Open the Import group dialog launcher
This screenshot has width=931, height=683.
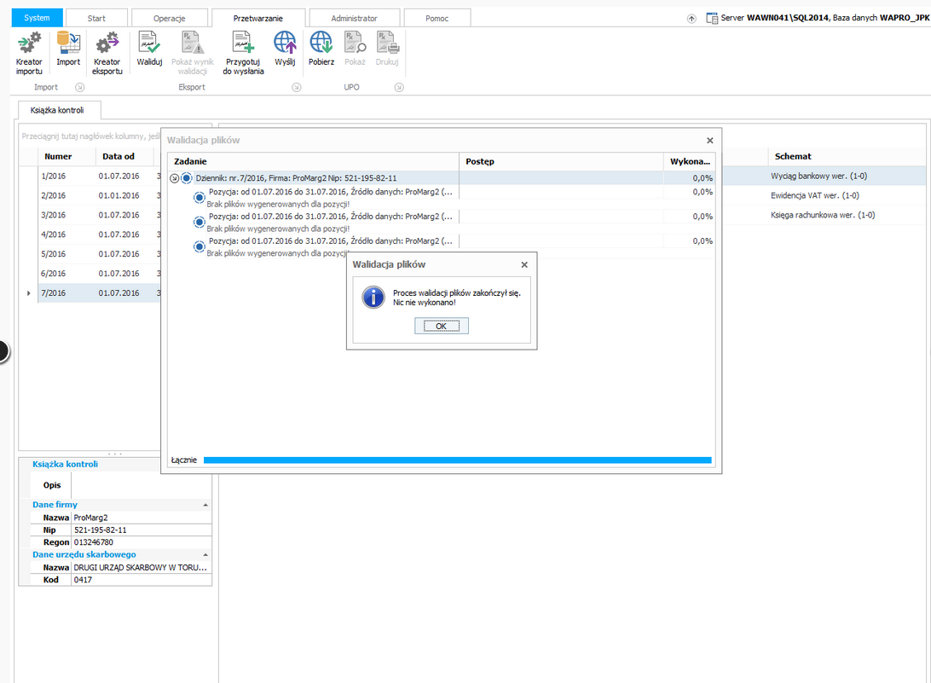pos(79,87)
